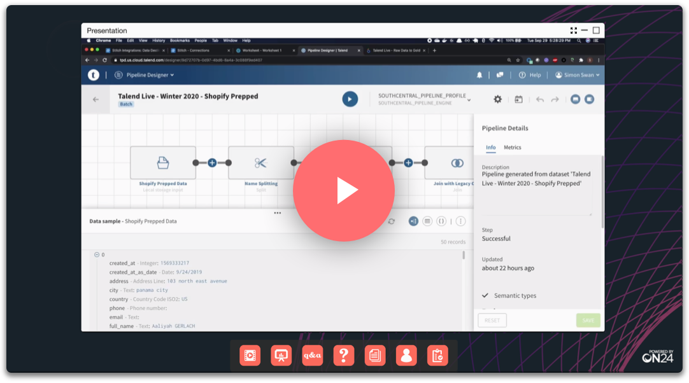The height and width of the screenshot is (383, 689).
Task: Open the SOUTHCENTRAL_PIPELINE_PROFILE run profile dropdown
Action: [425, 99]
